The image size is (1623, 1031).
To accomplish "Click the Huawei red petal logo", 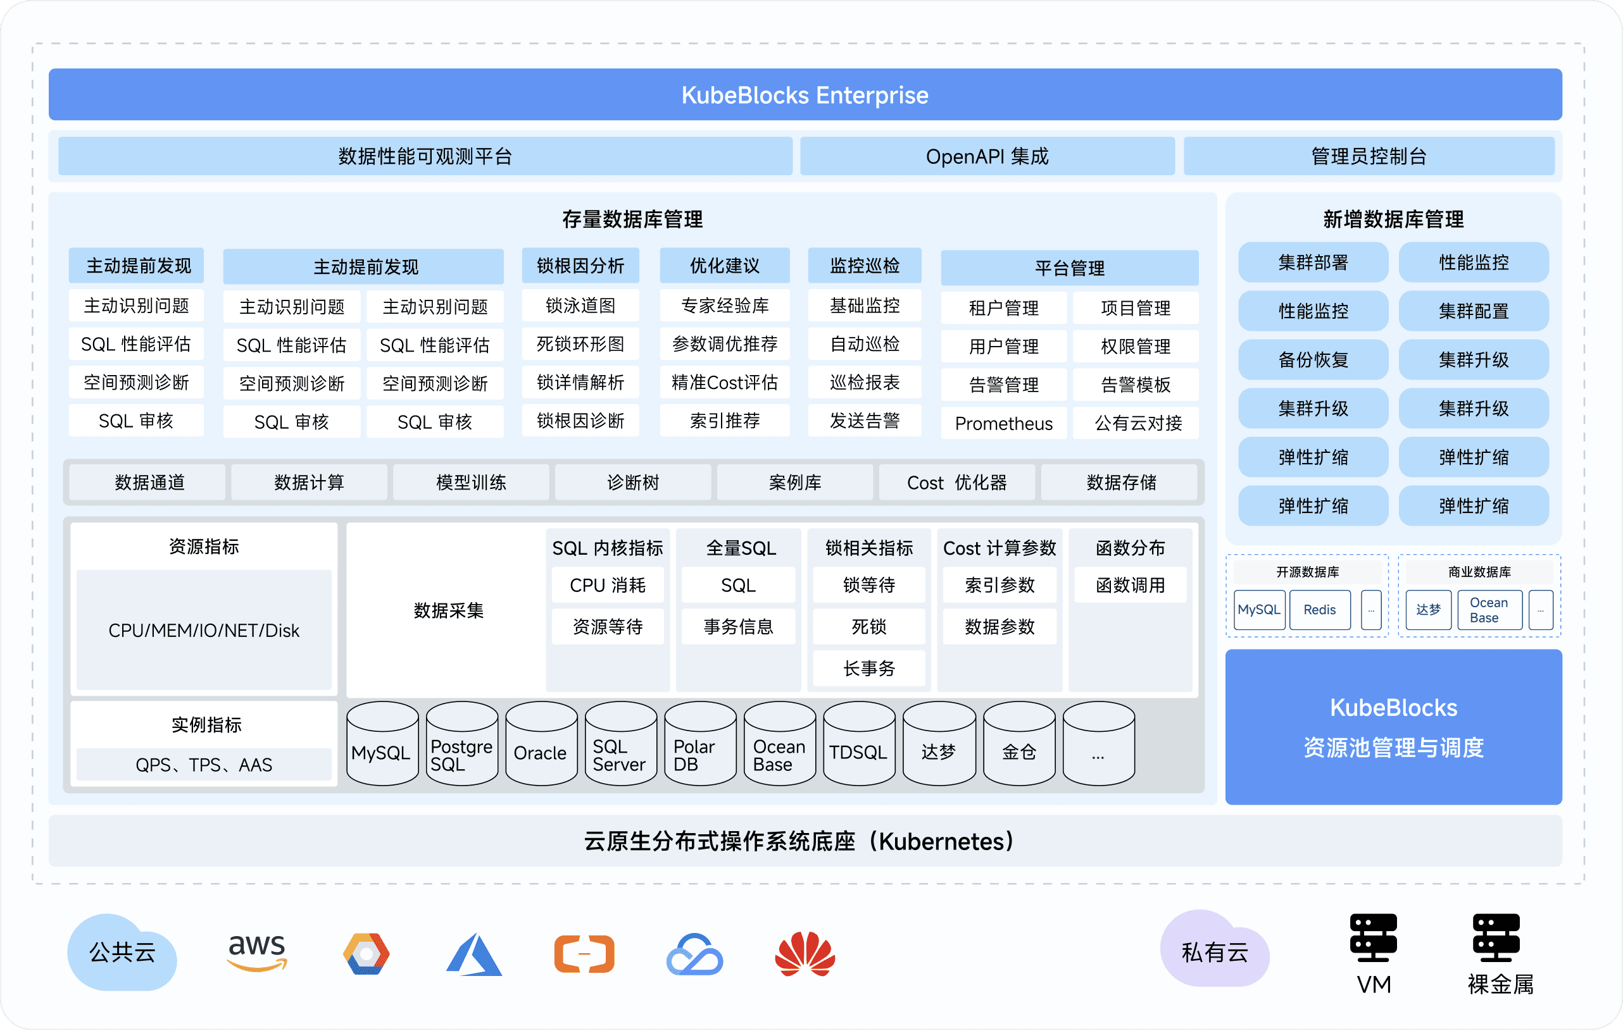I will tap(805, 954).
